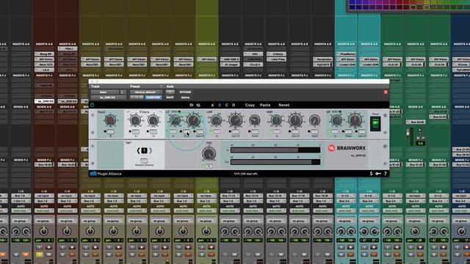Select settings slot C
This screenshot has width=470, height=264.
227,105
